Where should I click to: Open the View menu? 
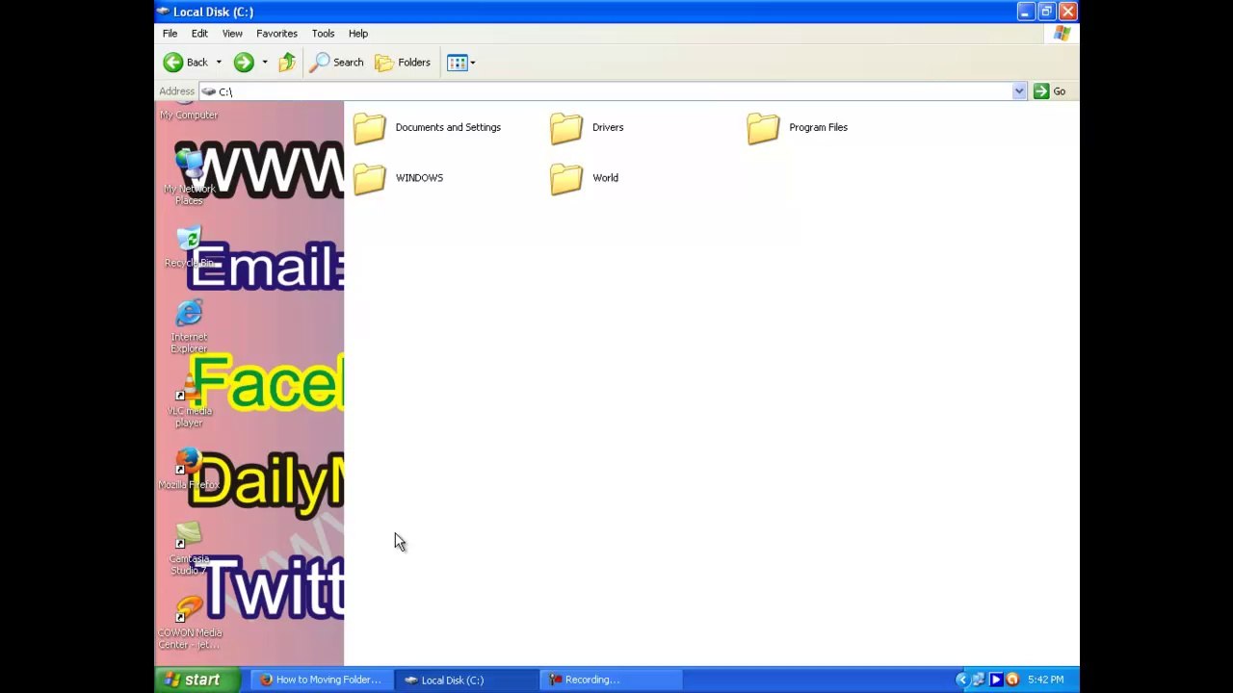(x=232, y=34)
